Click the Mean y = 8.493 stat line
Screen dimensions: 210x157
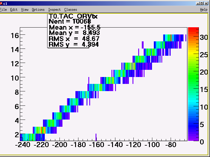(x=74, y=33)
